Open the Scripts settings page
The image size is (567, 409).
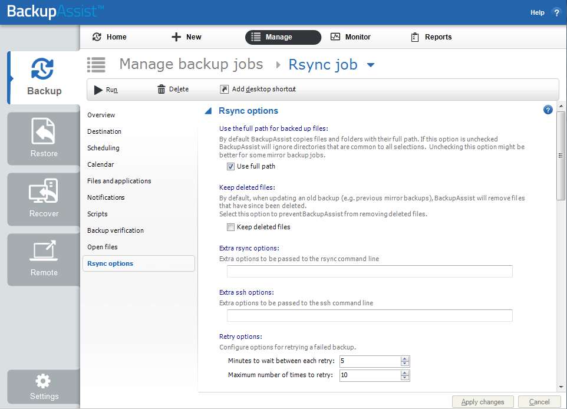(x=97, y=214)
